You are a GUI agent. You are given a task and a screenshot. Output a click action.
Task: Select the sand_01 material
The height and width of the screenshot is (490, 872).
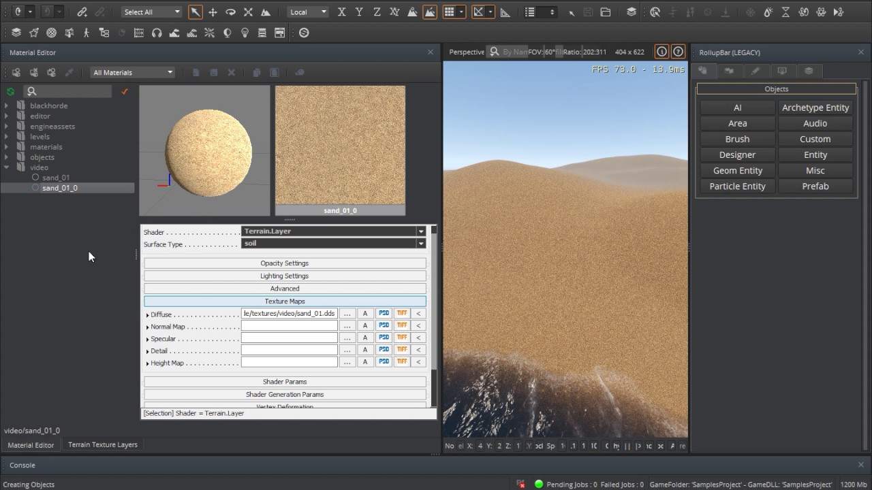(56, 178)
